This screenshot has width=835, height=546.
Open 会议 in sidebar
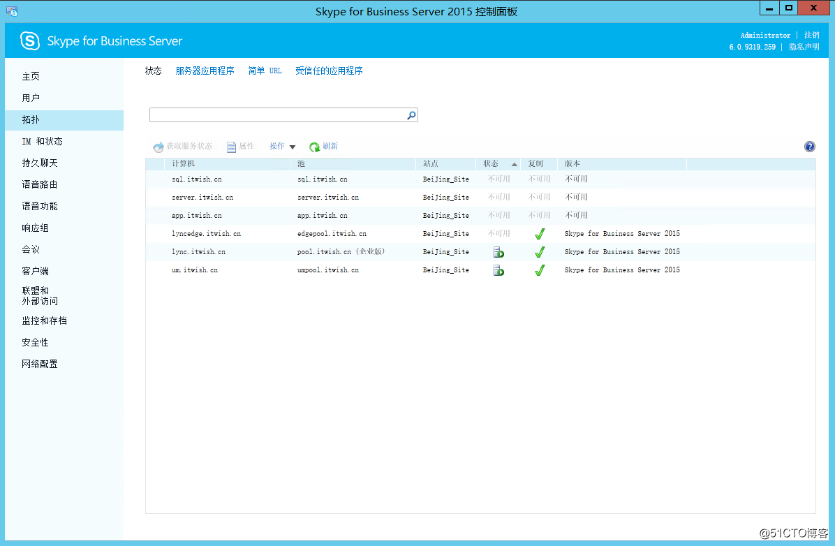point(31,249)
